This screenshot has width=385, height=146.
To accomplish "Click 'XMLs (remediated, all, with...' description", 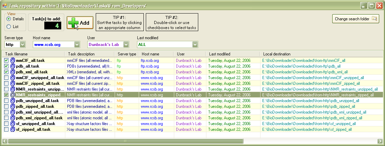I will (89, 72).
